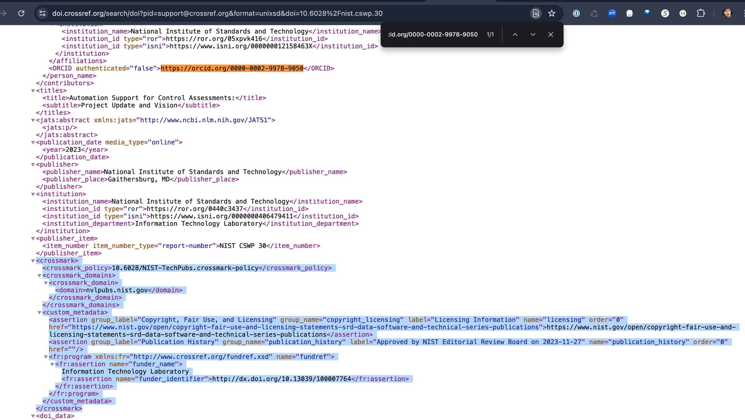Close the find-in-page bar
The height and width of the screenshot is (420, 745).
coord(551,35)
